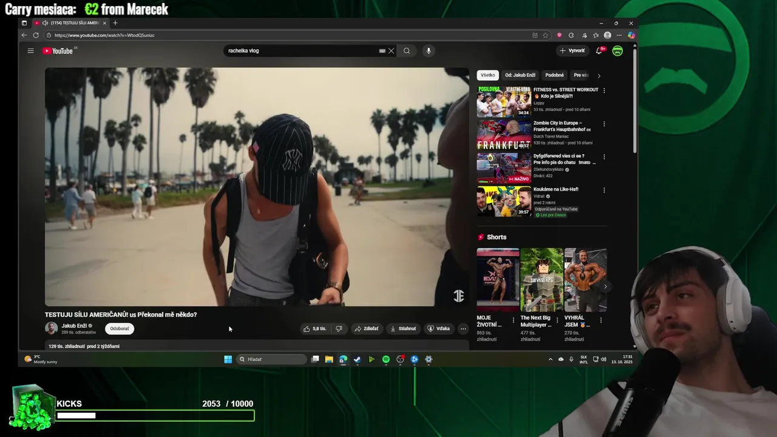
Task: Open the Copilot icon in browser toolbar
Action: pyautogui.click(x=631, y=35)
